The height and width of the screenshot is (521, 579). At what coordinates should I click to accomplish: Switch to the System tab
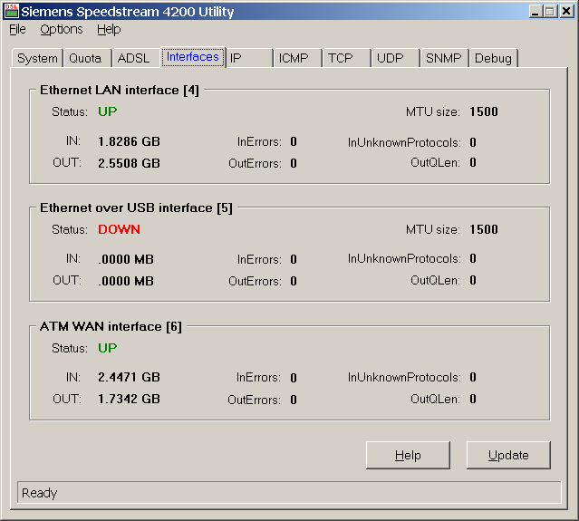tap(37, 58)
